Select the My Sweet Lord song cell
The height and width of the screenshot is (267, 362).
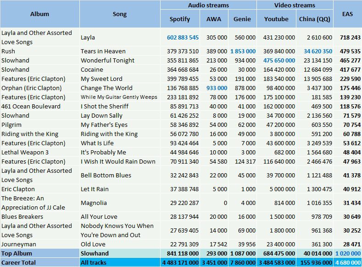[120, 79]
